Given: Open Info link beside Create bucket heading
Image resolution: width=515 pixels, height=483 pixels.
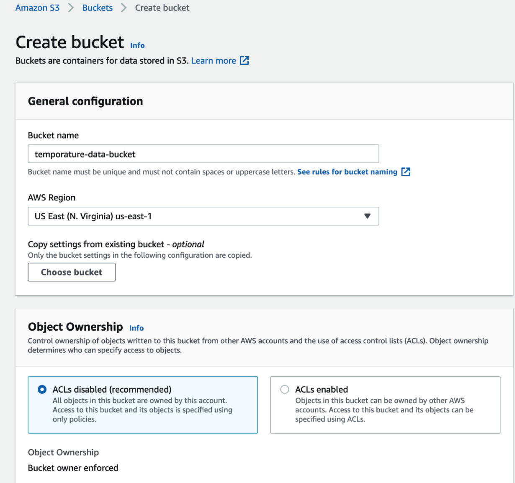Looking at the screenshot, I should 137,45.
